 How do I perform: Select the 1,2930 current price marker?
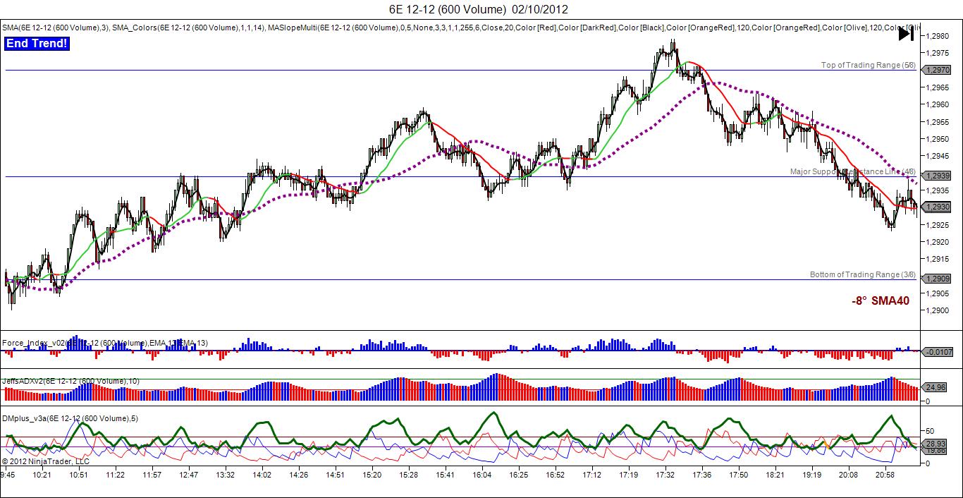tap(937, 207)
